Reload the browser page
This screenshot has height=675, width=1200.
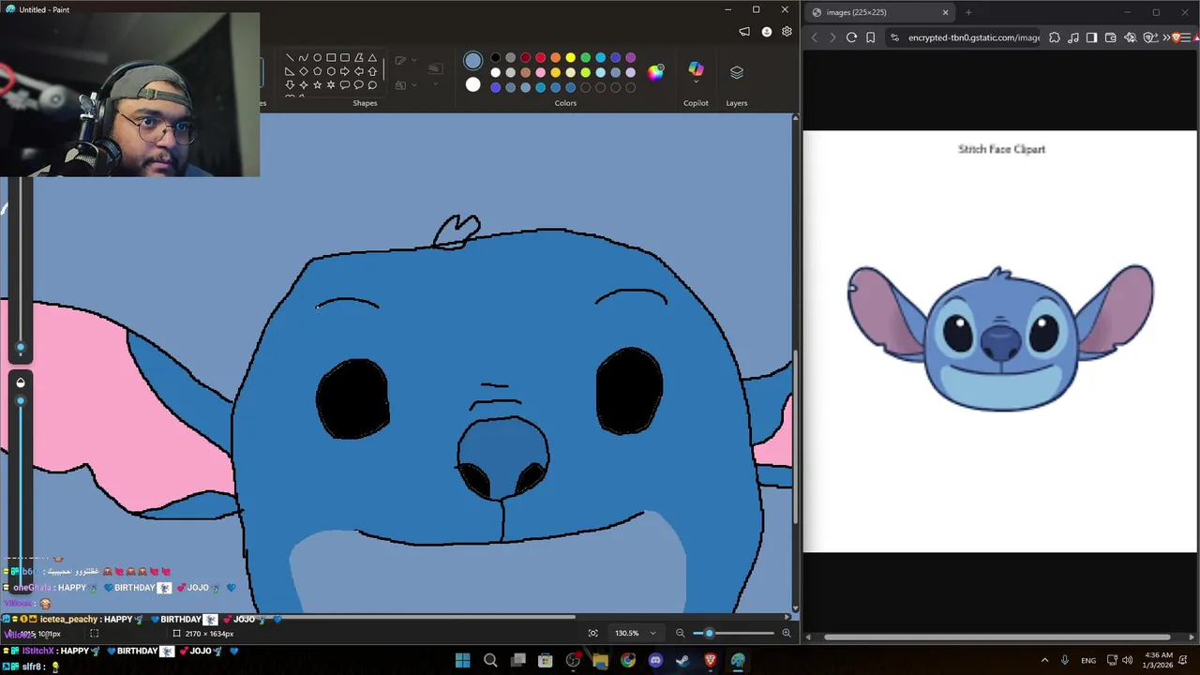851,37
